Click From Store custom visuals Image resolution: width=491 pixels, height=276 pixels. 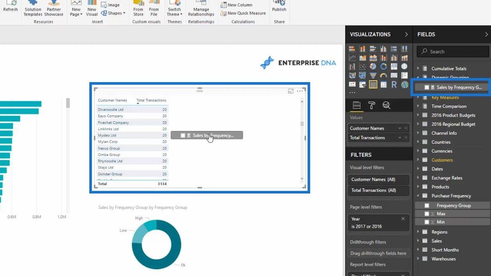tap(138, 9)
